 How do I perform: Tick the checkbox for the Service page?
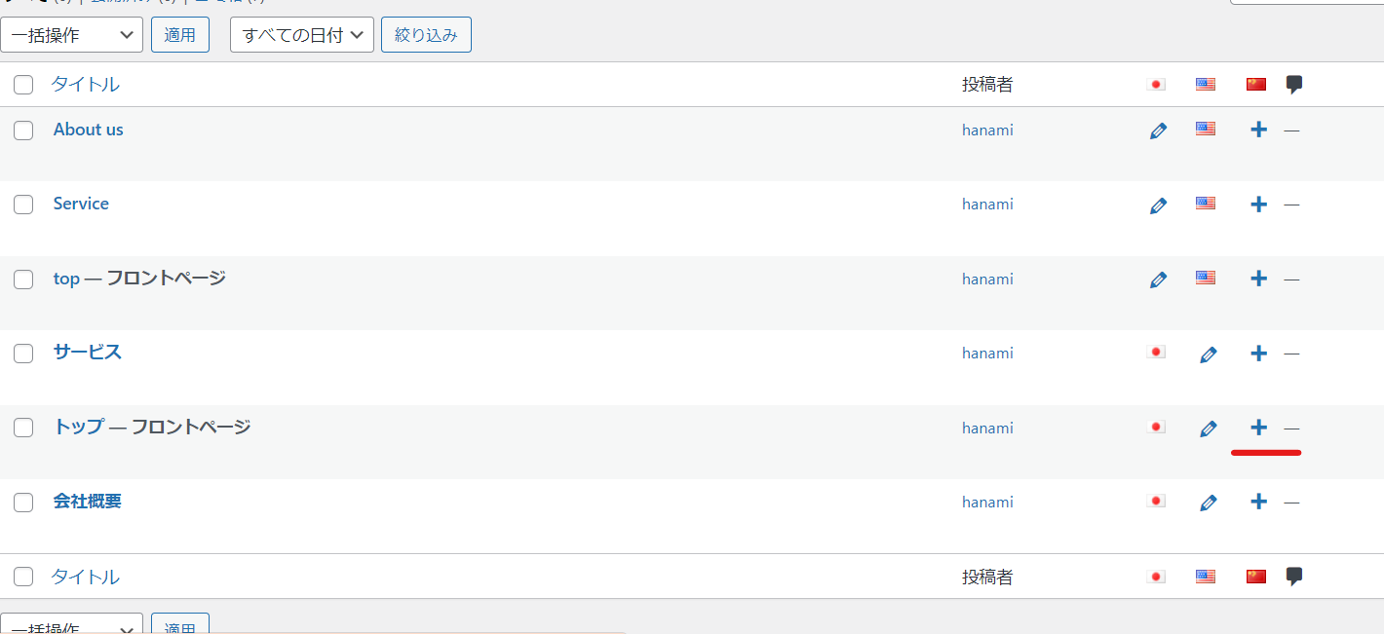pos(23,205)
